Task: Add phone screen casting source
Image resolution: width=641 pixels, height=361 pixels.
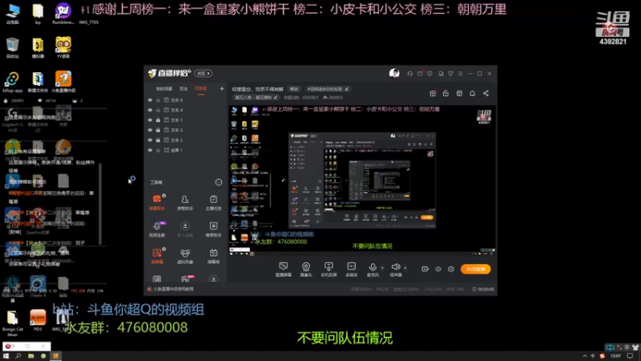Action: 329,270
